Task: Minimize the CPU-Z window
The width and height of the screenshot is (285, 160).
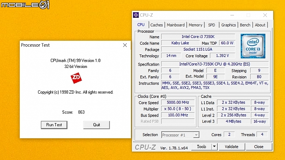Action: (232, 15)
